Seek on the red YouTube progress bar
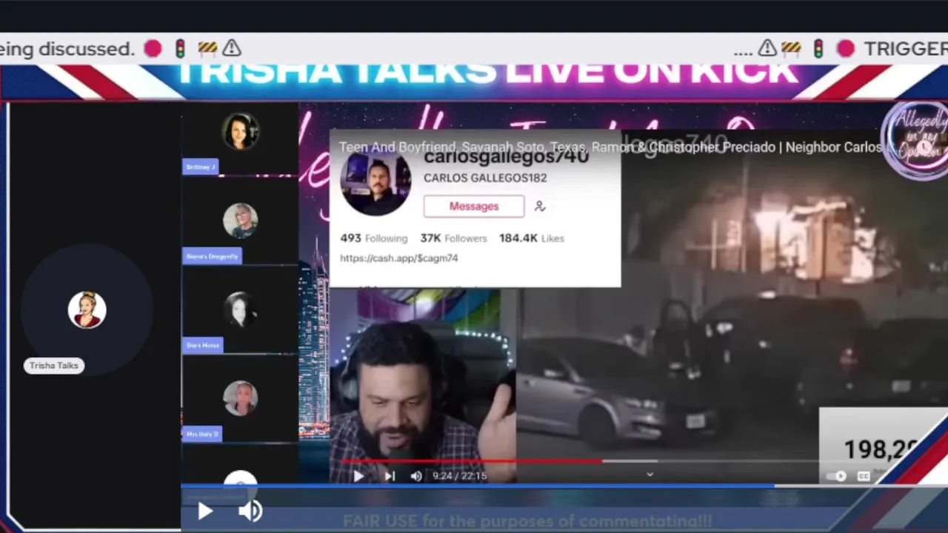This screenshot has width=948, height=533. tap(471, 461)
